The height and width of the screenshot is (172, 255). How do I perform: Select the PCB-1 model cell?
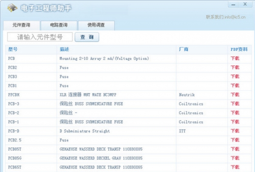pos(14,122)
